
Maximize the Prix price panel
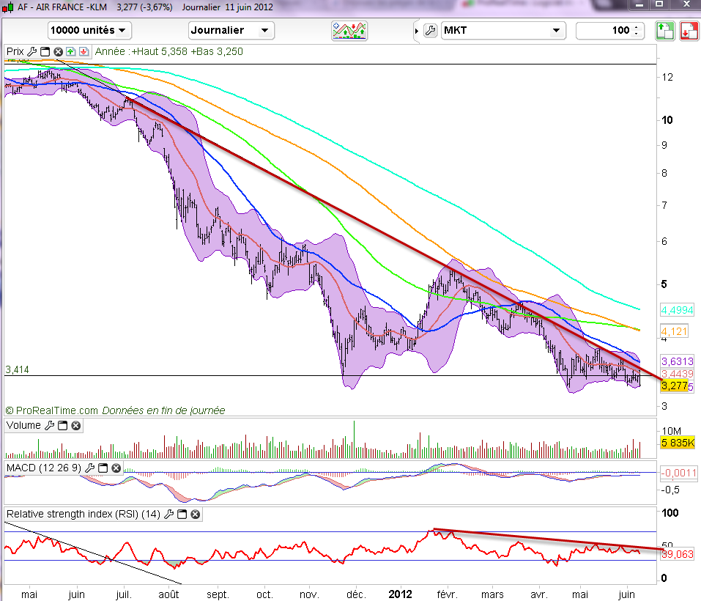(x=45, y=51)
